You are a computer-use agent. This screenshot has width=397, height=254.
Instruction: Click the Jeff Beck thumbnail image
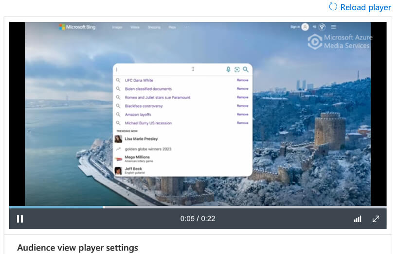tap(118, 170)
